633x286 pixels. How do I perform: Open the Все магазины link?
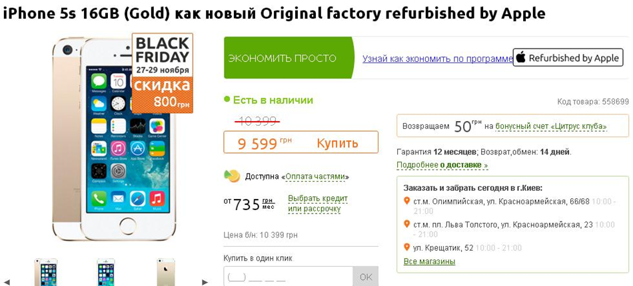click(x=429, y=261)
